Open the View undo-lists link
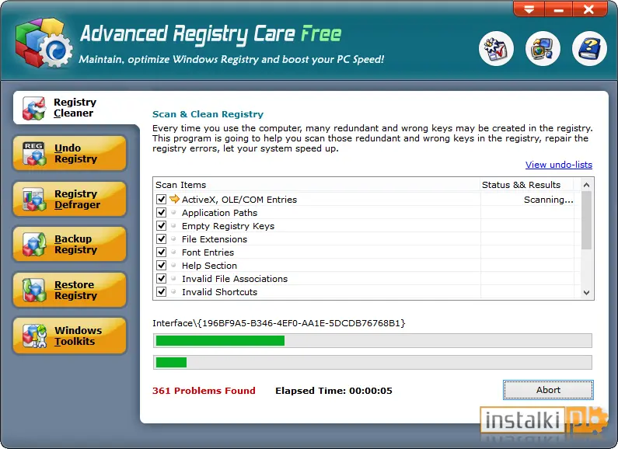The height and width of the screenshot is (449, 618). point(558,165)
